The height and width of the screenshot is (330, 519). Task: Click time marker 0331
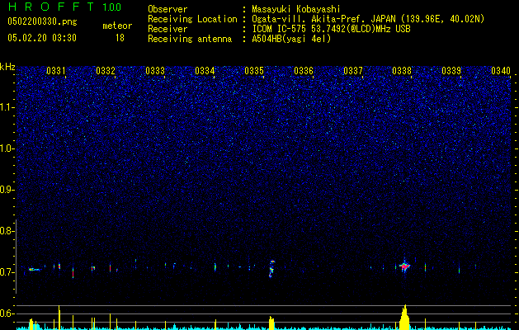[56, 70]
